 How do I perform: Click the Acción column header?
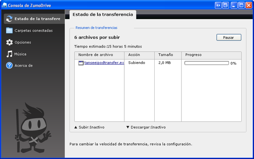click(139, 55)
